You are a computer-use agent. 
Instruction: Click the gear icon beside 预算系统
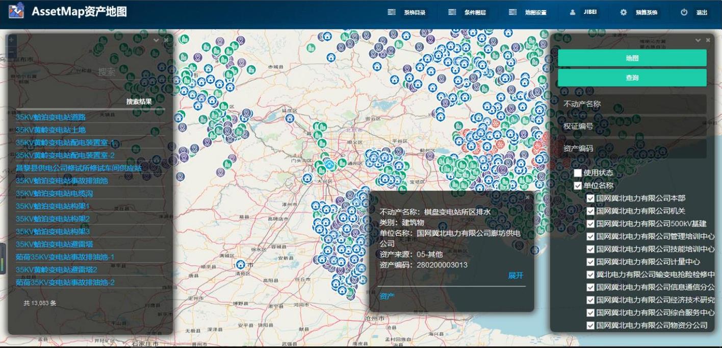click(x=623, y=12)
